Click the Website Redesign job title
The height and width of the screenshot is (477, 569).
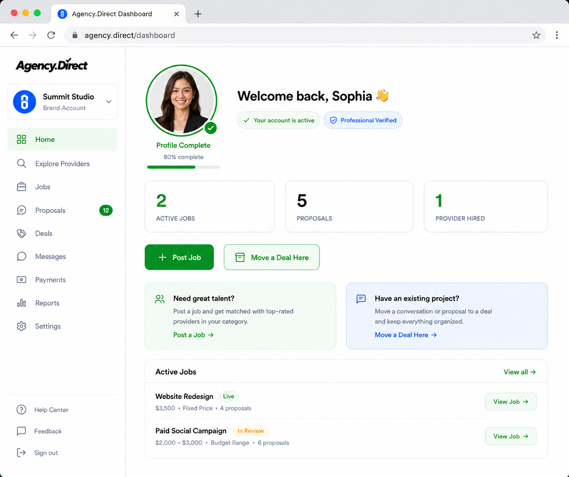click(184, 396)
